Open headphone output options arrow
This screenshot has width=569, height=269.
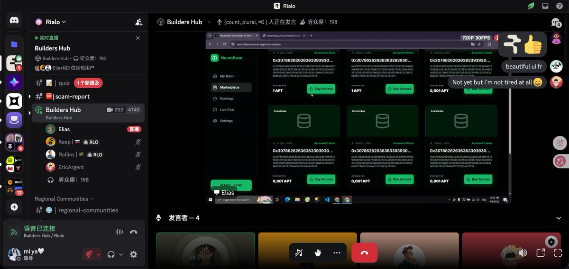coord(120,254)
